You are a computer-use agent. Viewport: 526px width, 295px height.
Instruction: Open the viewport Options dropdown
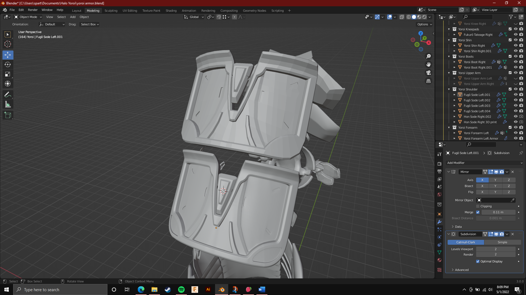(424, 24)
